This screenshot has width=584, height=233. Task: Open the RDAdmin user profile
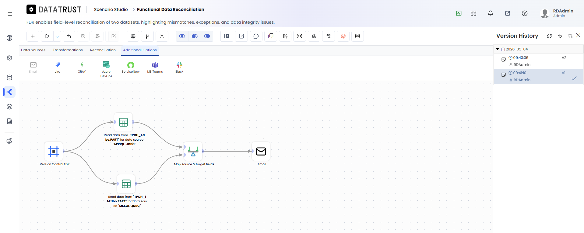pyautogui.click(x=557, y=13)
